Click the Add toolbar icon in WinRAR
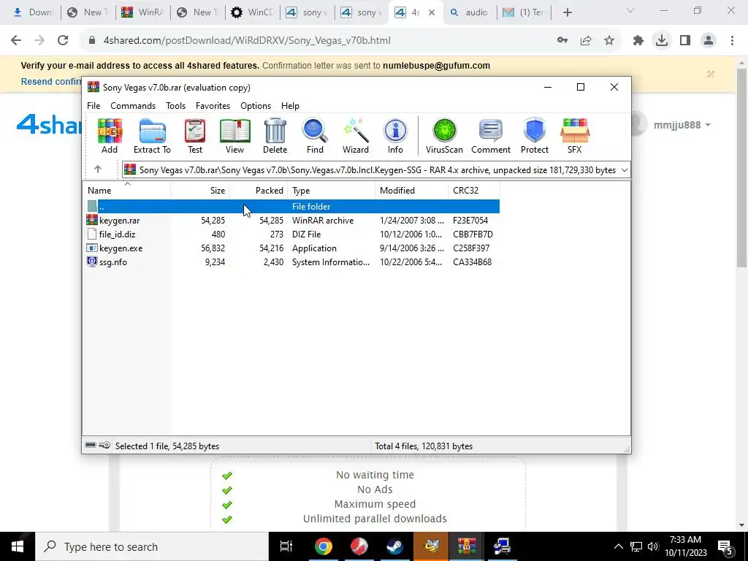 pos(110,136)
